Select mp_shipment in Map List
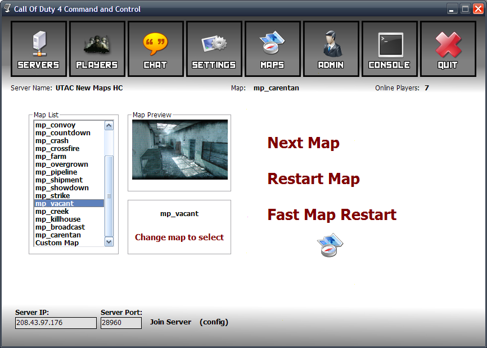This screenshot has height=348, width=487. [x=69, y=180]
